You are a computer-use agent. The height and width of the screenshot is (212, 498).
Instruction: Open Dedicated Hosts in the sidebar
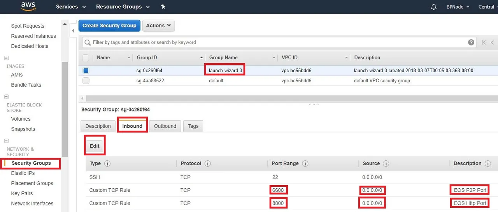pos(30,46)
